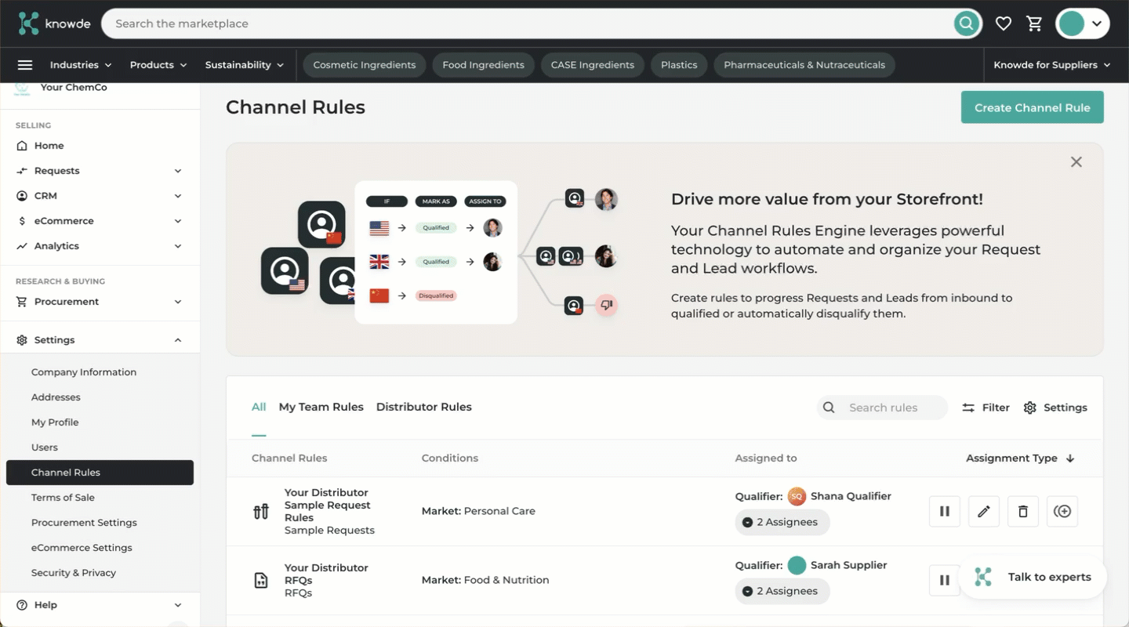This screenshot has height=627, width=1129.
Task: Open the wishlist heart icon
Action: click(x=1004, y=24)
